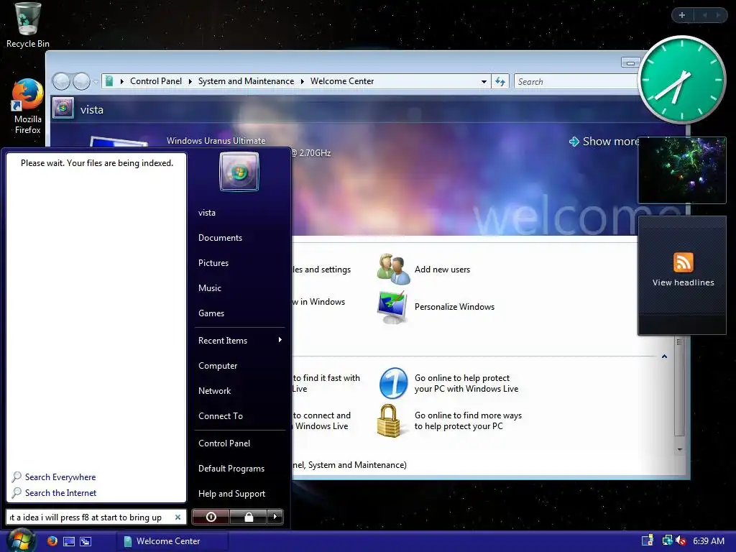Viewport: 736px width, 552px height.
Task: Click the root arrow before Control Panel breadcrumb
Action: [x=122, y=82]
